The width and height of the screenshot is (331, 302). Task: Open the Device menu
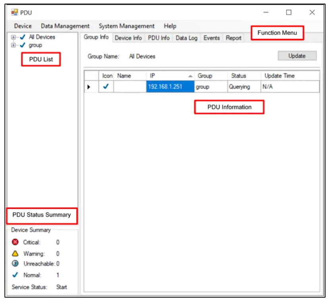(x=23, y=26)
